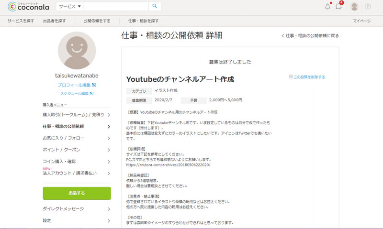Go to マイページ
The width and height of the screenshot is (383, 229).
coord(362,21)
